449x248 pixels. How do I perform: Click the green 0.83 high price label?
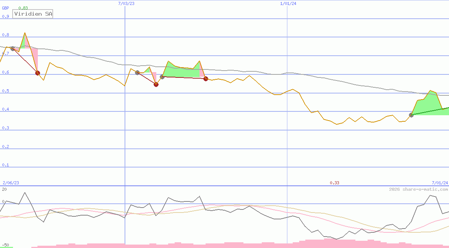[23, 8]
